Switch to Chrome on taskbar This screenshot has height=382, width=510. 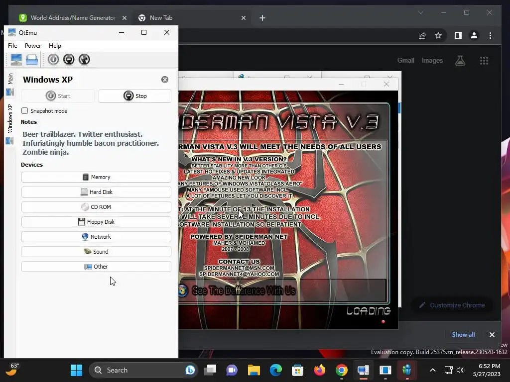(x=342, y=370)
